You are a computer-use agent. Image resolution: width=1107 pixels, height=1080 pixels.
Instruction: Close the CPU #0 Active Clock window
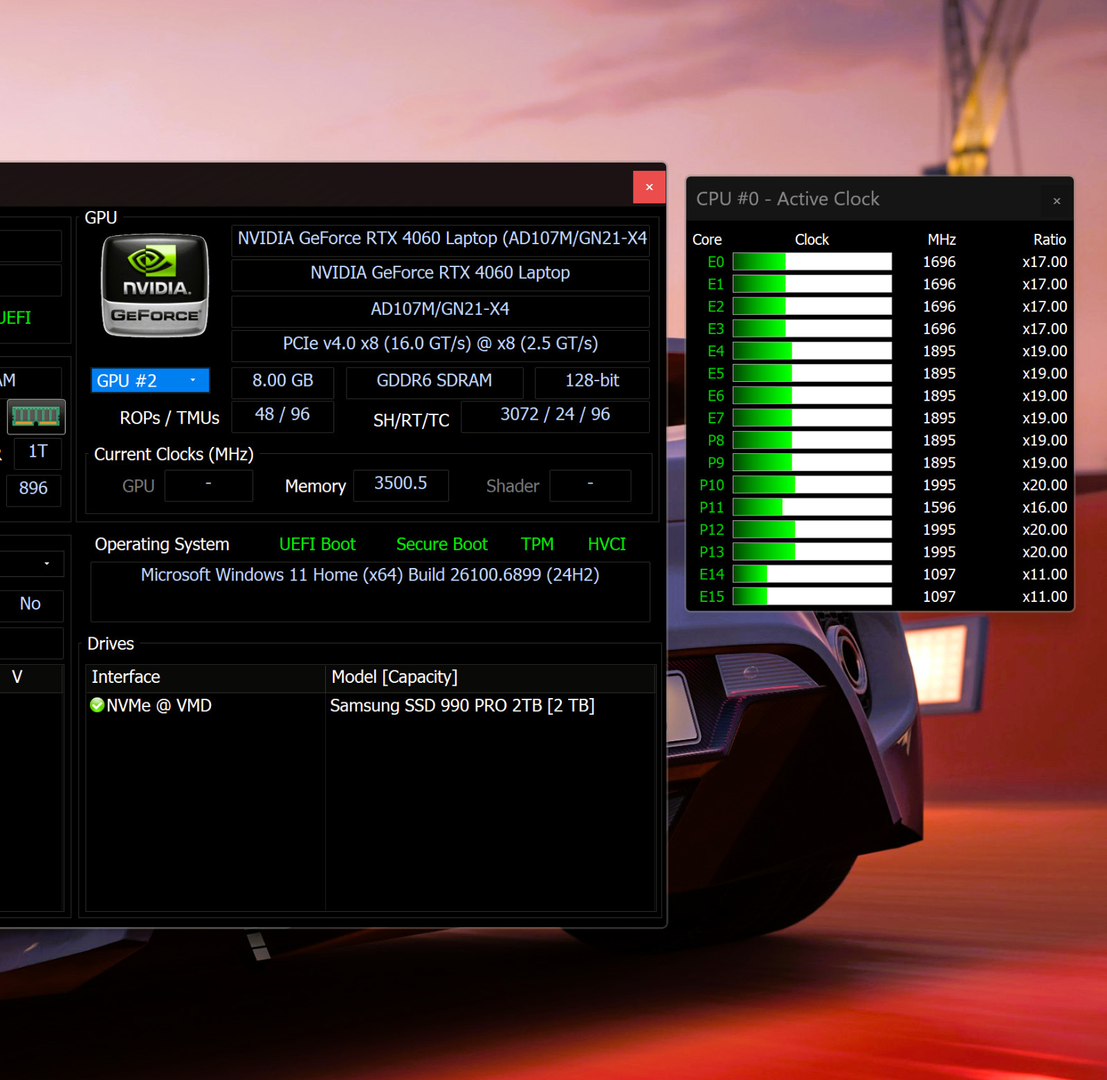coord(1056,201)
